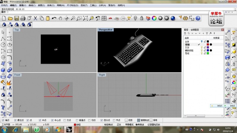This screenshot has height=133, width=237.
Task: Activate the Pan hand tool
Action: [60, 18]
